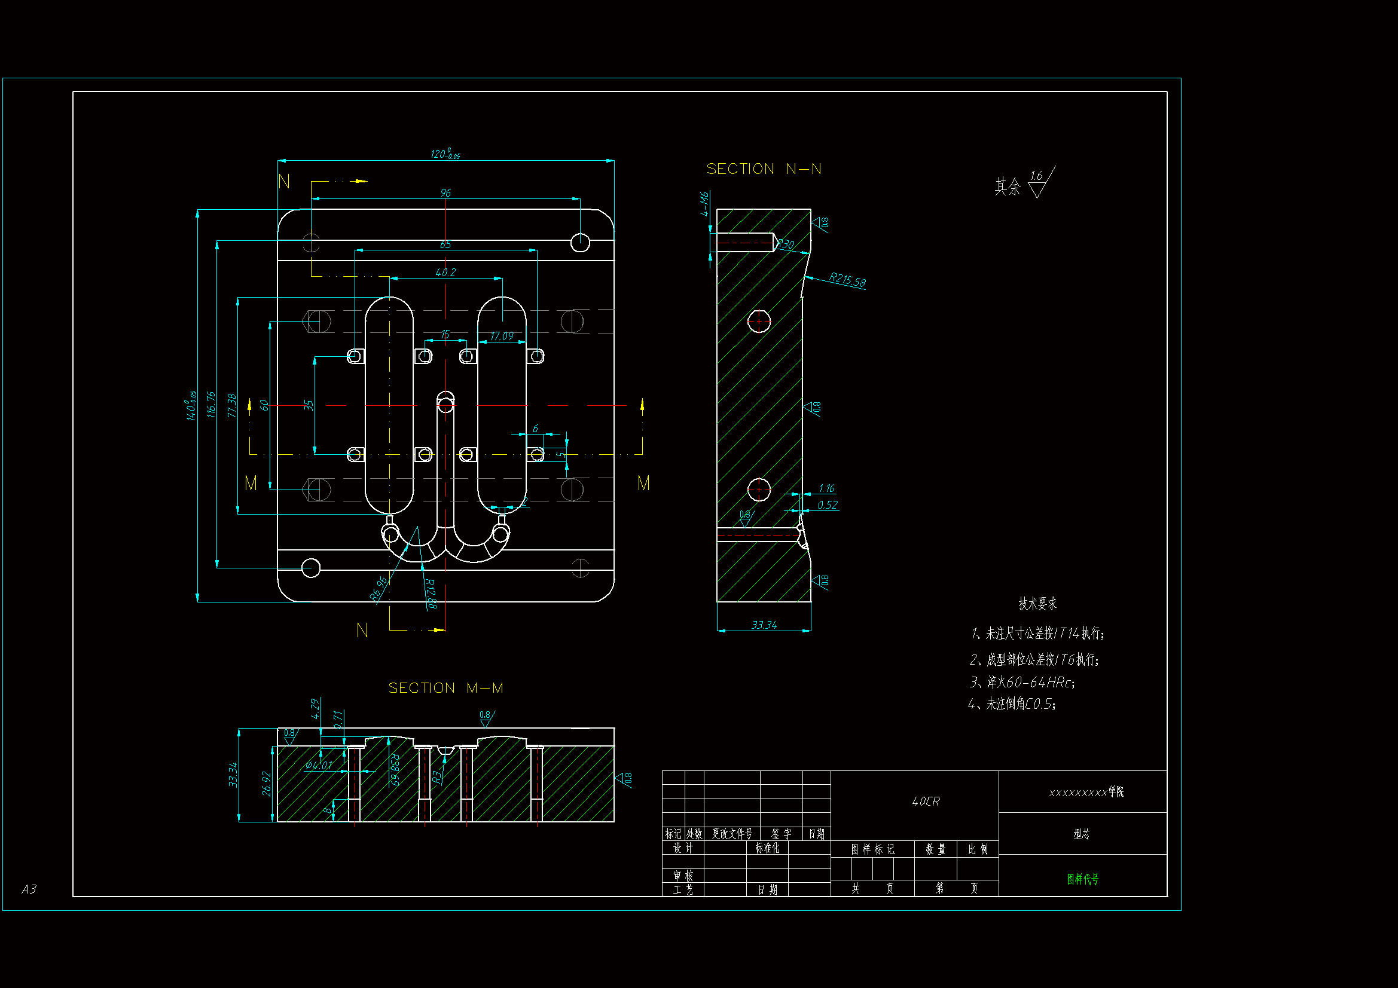Screen dimensions: 1398x988
Task: Select the R12.88 radius dimension
Action: (x=431, y=593)
